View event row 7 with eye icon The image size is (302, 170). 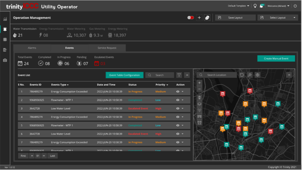point(178,142)
